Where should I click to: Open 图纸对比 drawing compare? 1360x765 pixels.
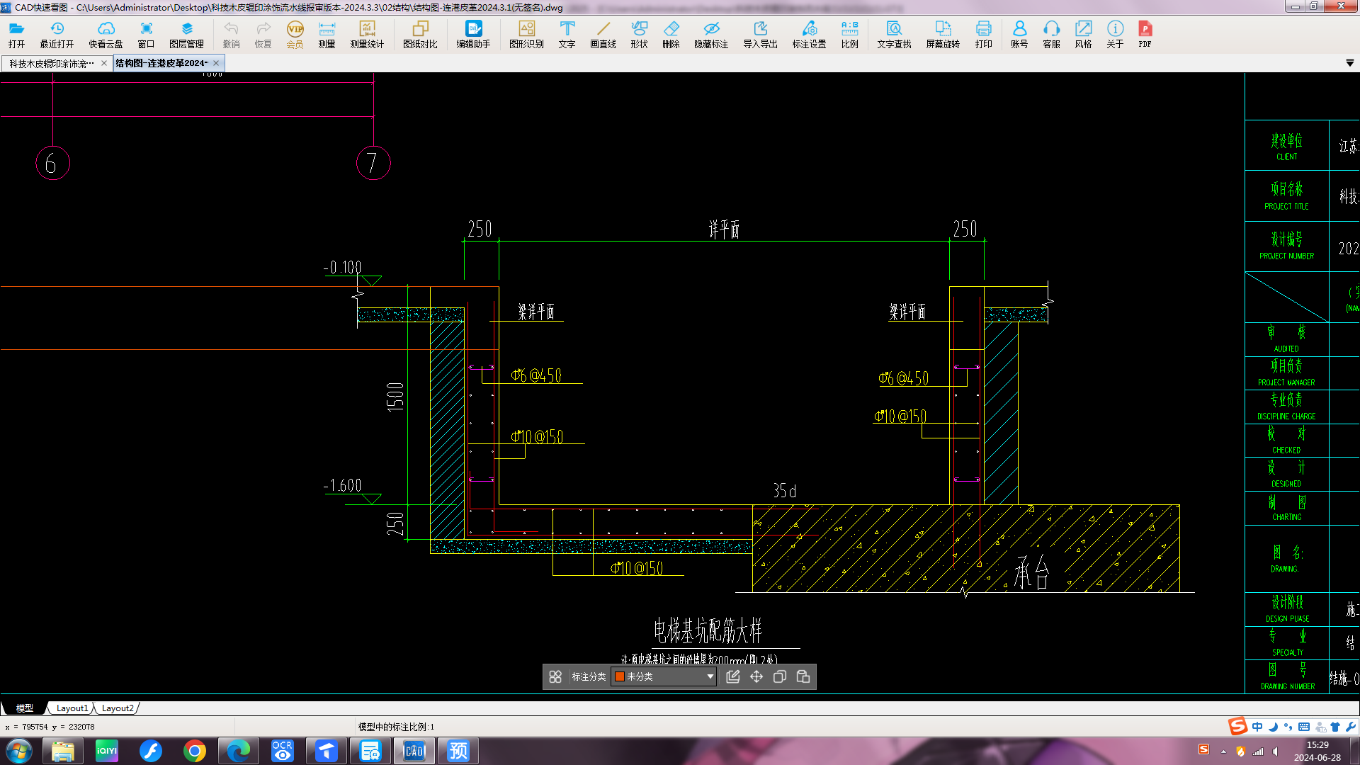(420, 34)
